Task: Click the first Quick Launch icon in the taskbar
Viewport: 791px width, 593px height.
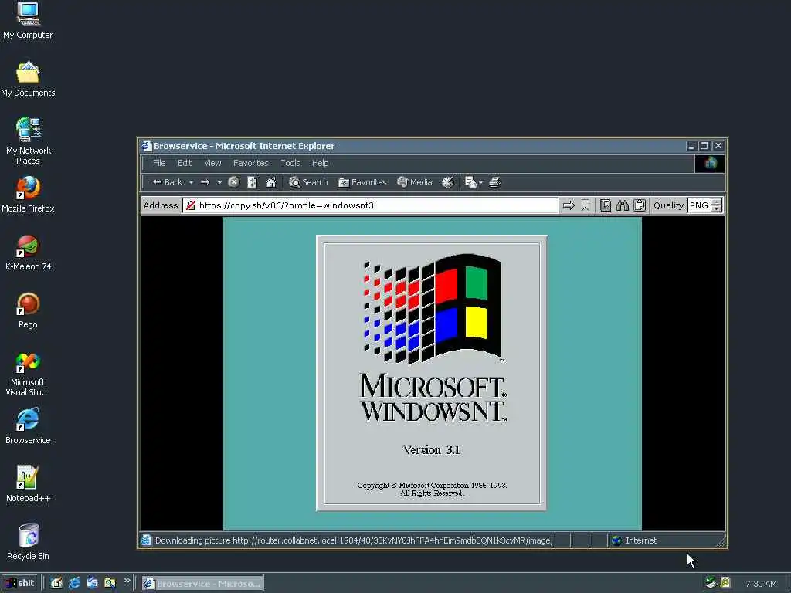Action: click(56, 584)
